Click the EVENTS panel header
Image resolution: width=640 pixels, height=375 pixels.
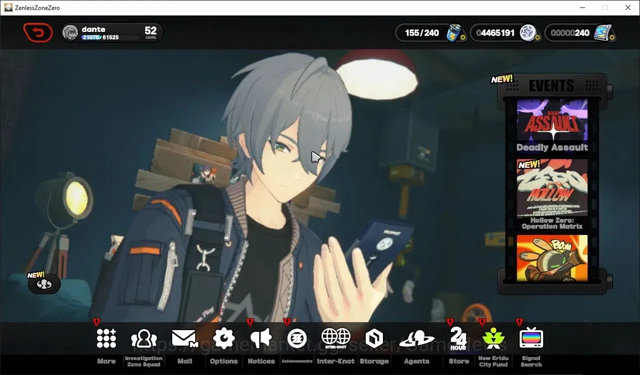click(552, 86)
